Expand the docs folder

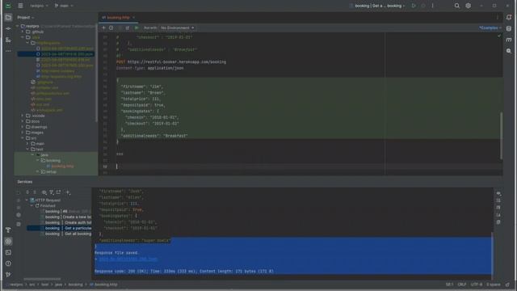pos(23,121)
